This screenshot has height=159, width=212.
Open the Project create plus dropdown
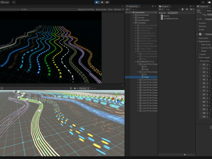pyautogui.click(x=161, y=9)
